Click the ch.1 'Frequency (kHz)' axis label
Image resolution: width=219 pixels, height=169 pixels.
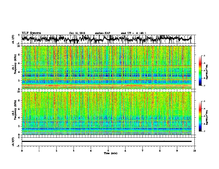(x=15, y=64)
